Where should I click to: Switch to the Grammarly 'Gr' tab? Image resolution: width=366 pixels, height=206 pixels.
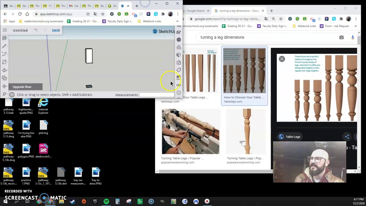(x=112, y=6)
